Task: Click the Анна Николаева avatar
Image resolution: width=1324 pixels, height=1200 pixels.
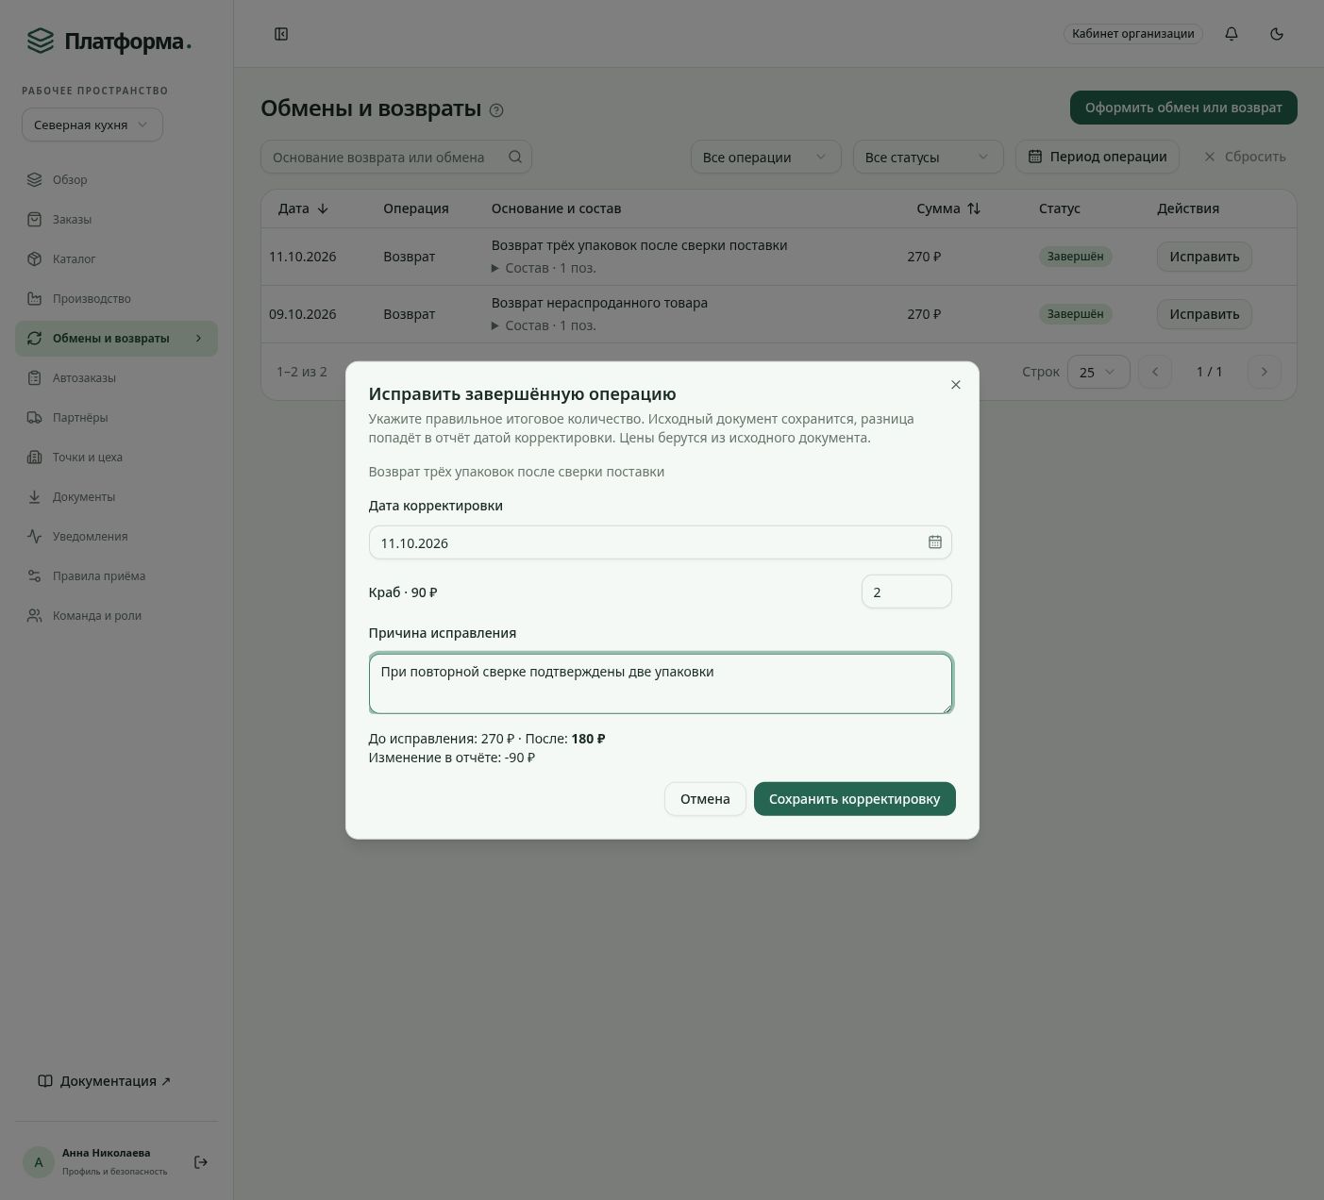Action: tap(39, 1162)
